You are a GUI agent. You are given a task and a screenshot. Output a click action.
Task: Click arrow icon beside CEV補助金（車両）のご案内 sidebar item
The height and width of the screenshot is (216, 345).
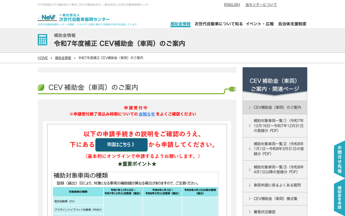click(250, 107)
